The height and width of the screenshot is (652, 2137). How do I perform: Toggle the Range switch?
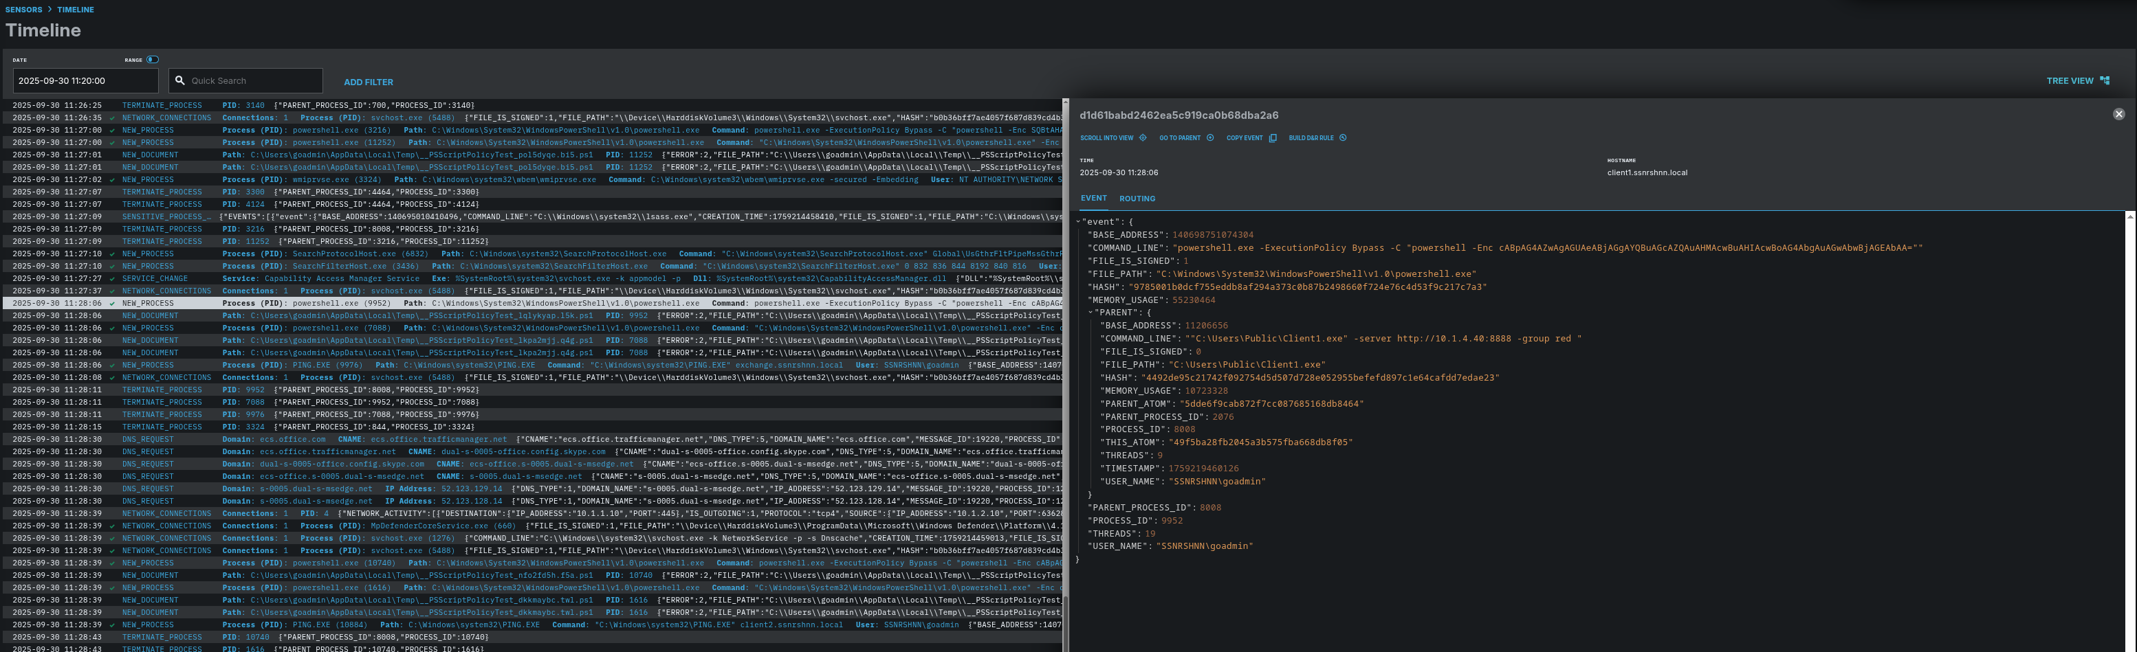pyautogui.click(x=153, y=60)
